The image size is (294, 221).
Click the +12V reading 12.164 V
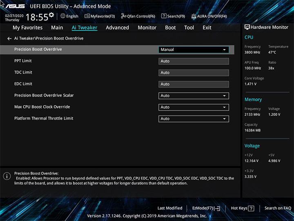point(252,161)
